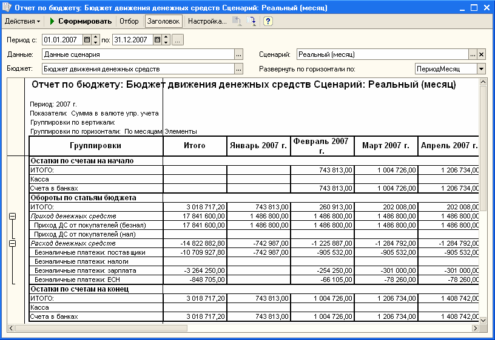This screenshot has height=340, width=495.
Task: Click the start date spinner arrows
Action: [x=96, y=40]
